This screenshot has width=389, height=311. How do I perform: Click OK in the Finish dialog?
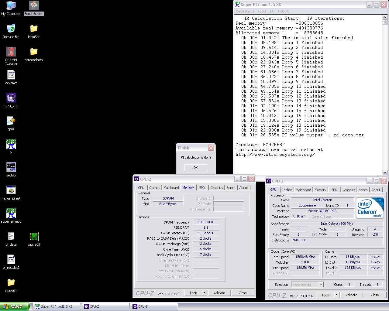(195, 168)
